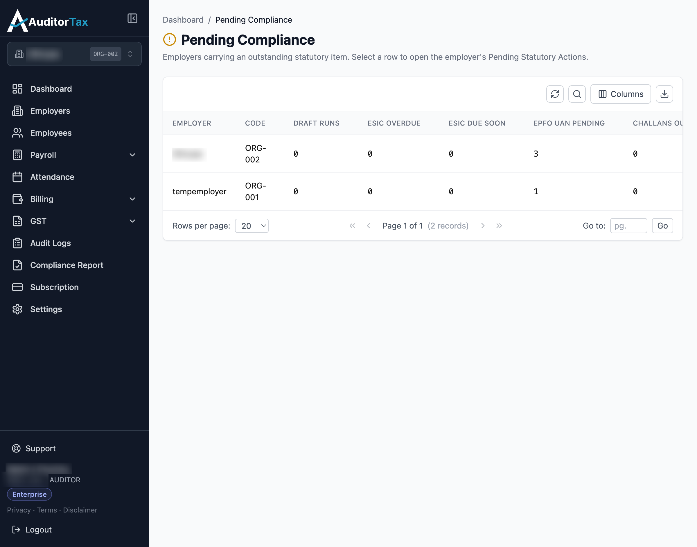Image resolution: width=697 pixels, height=547 pixels.
Task: Click the Support lifebuoy icon
Action: [x=16, y=448]
